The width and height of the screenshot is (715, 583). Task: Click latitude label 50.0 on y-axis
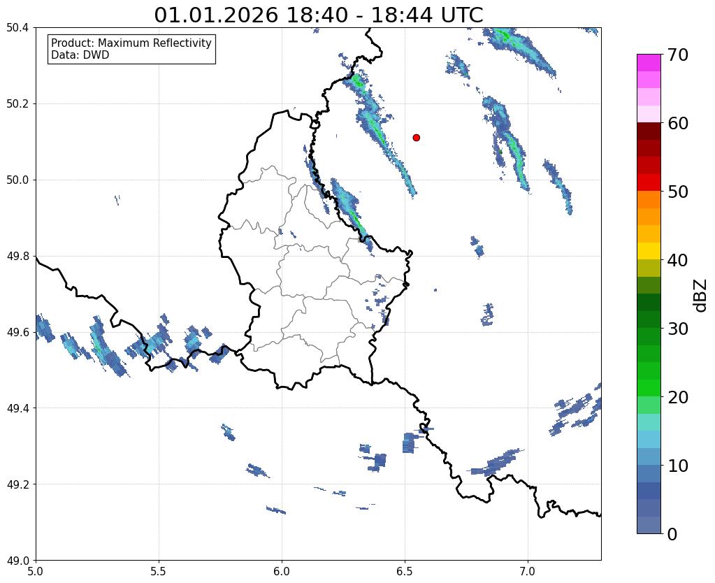point(17,180)
